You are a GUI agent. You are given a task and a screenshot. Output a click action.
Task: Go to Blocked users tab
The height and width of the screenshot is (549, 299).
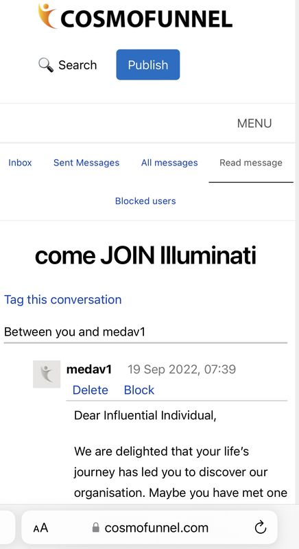tap(145, 201)
